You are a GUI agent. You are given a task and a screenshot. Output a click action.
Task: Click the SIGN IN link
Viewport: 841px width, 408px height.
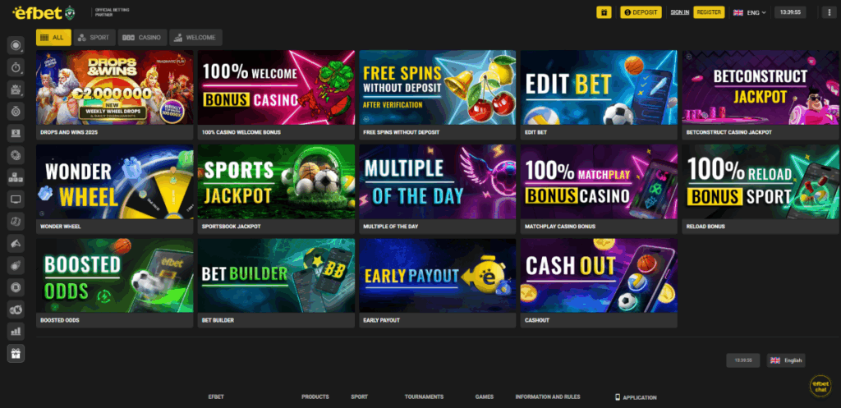(679, 12)
